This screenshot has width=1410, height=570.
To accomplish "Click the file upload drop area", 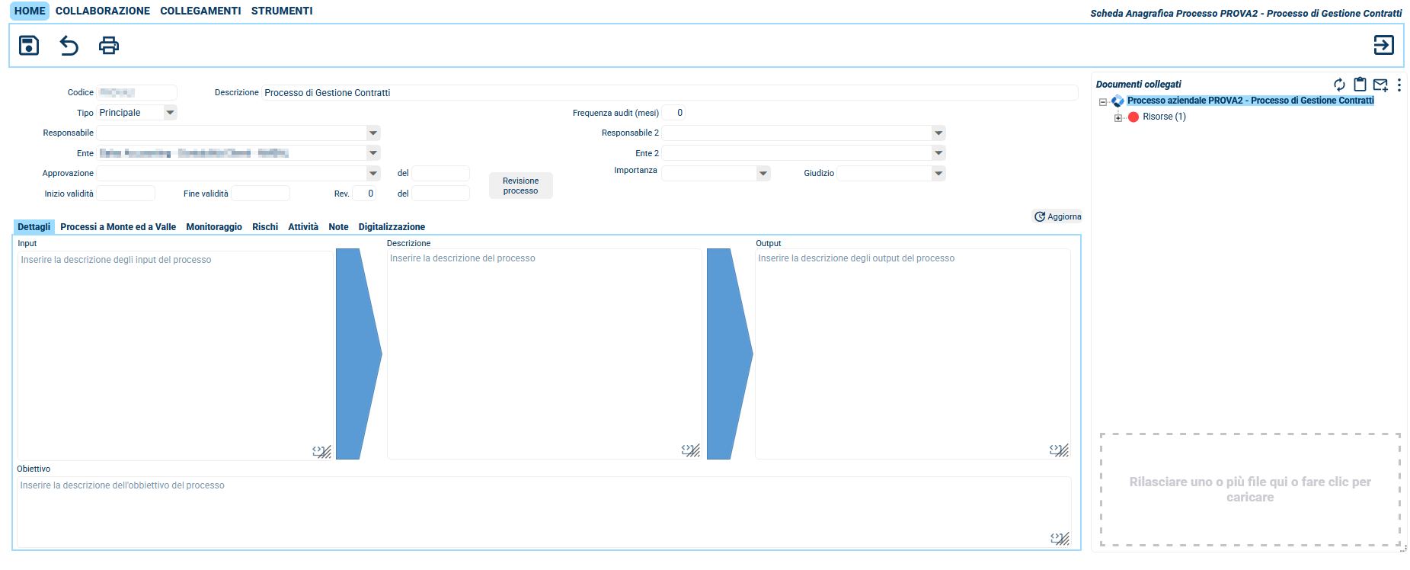I will (x=1249, y=489).
